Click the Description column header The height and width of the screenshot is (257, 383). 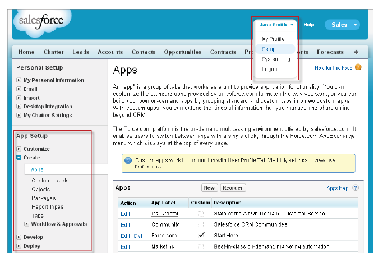point(228,203)
